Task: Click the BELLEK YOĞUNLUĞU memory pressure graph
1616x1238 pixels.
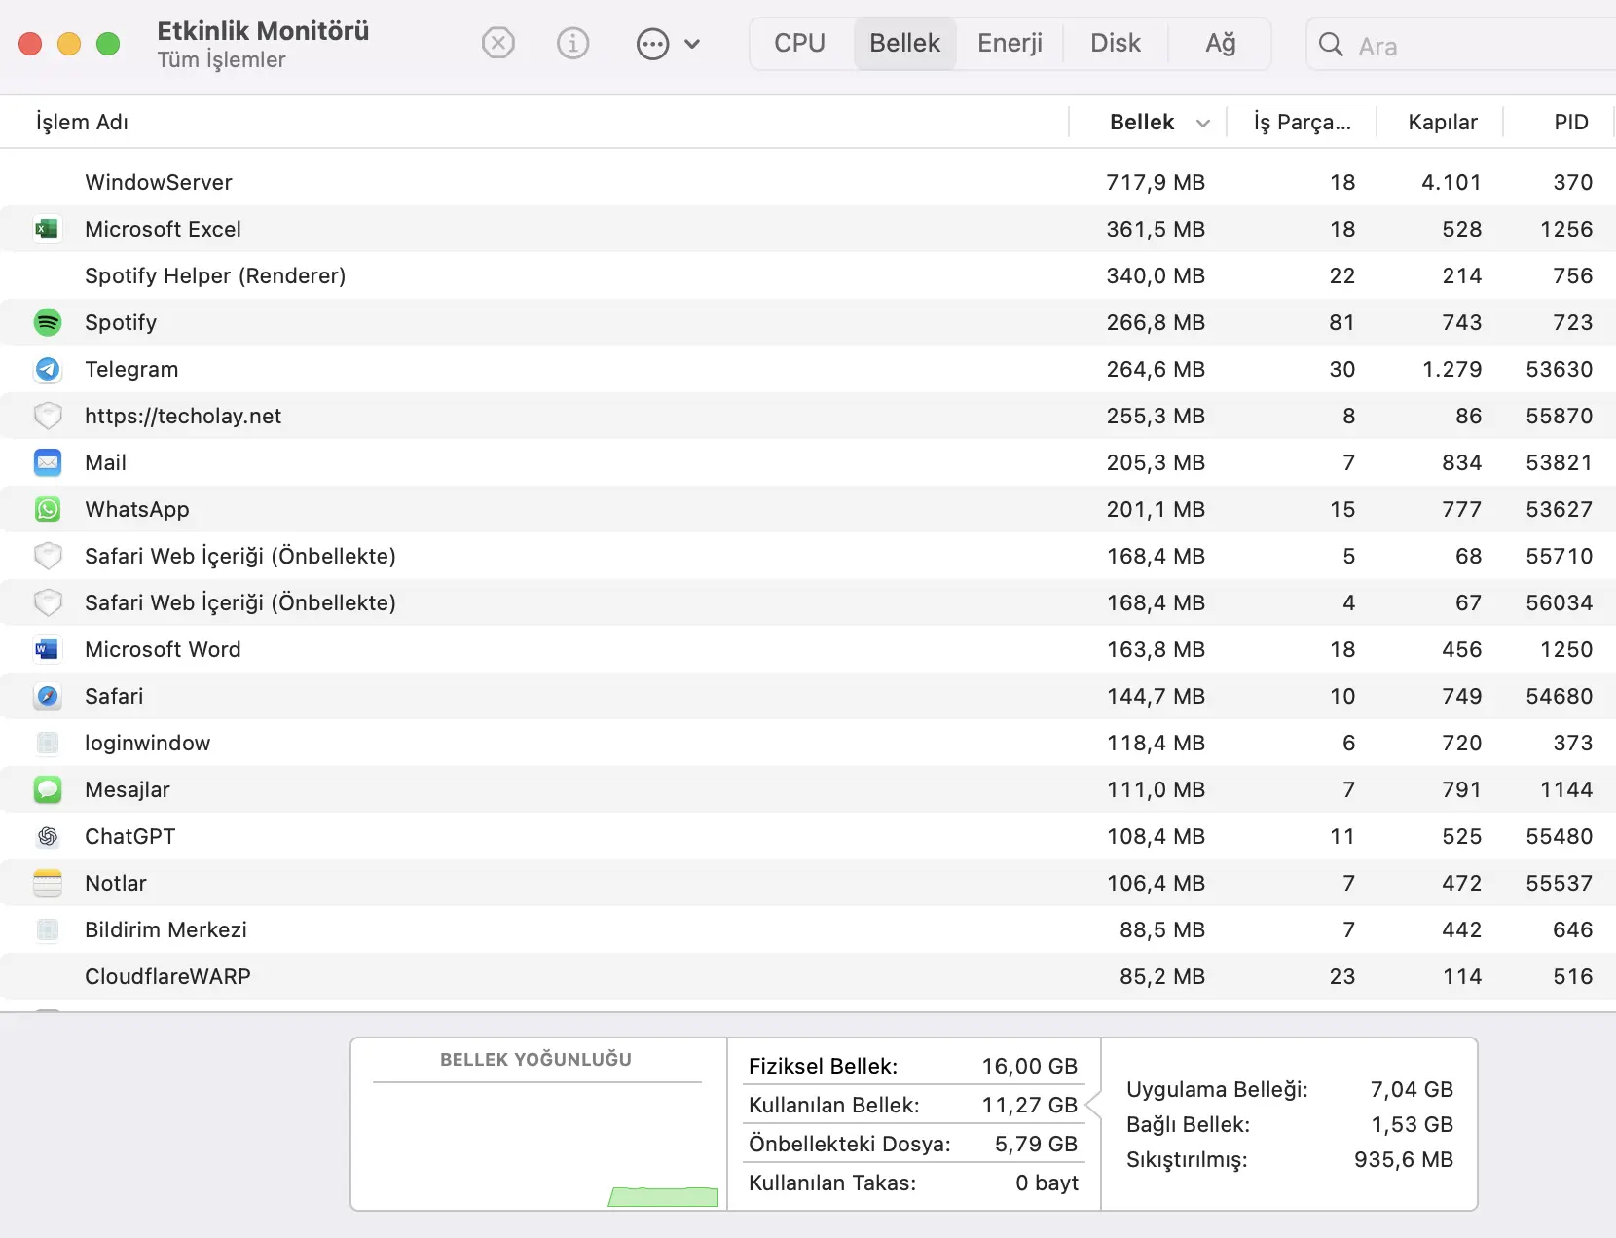Action: [x=537, y=1124]
